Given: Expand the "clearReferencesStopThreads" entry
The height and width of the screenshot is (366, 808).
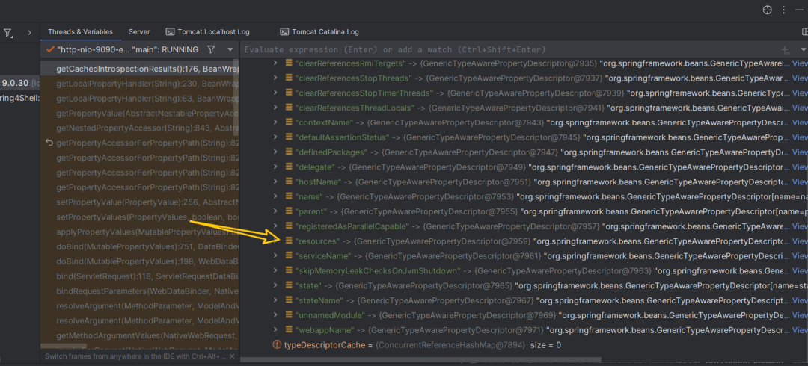Looking at the screenshot, I should [275, 78].
